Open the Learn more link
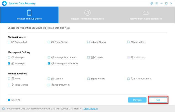Viewport: 175px width, 112px height. tap(91, 109)
